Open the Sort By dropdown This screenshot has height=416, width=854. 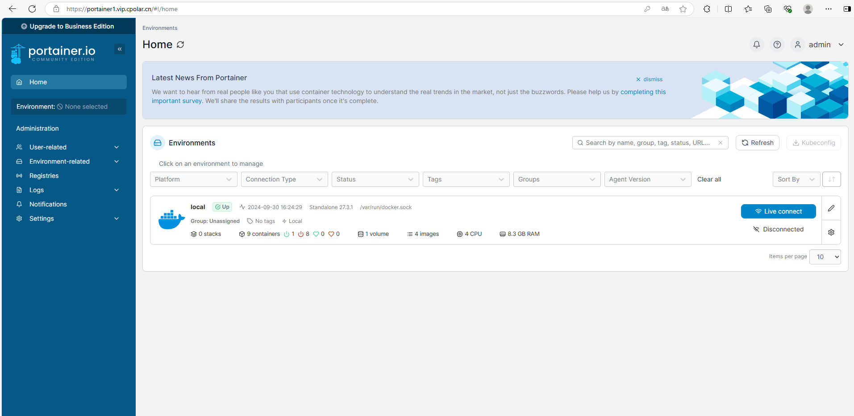(796, 179)
